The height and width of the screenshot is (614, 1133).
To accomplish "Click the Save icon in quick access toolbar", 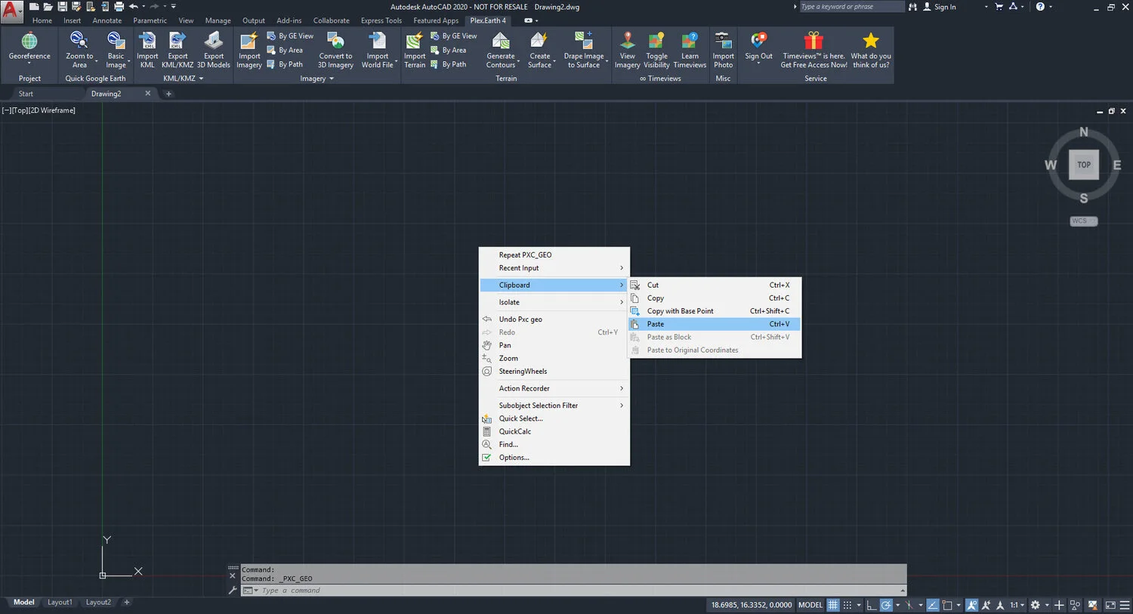I will 61,7.
